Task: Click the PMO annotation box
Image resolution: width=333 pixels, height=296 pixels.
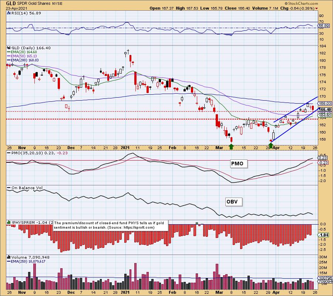Action: coord(239,164)
